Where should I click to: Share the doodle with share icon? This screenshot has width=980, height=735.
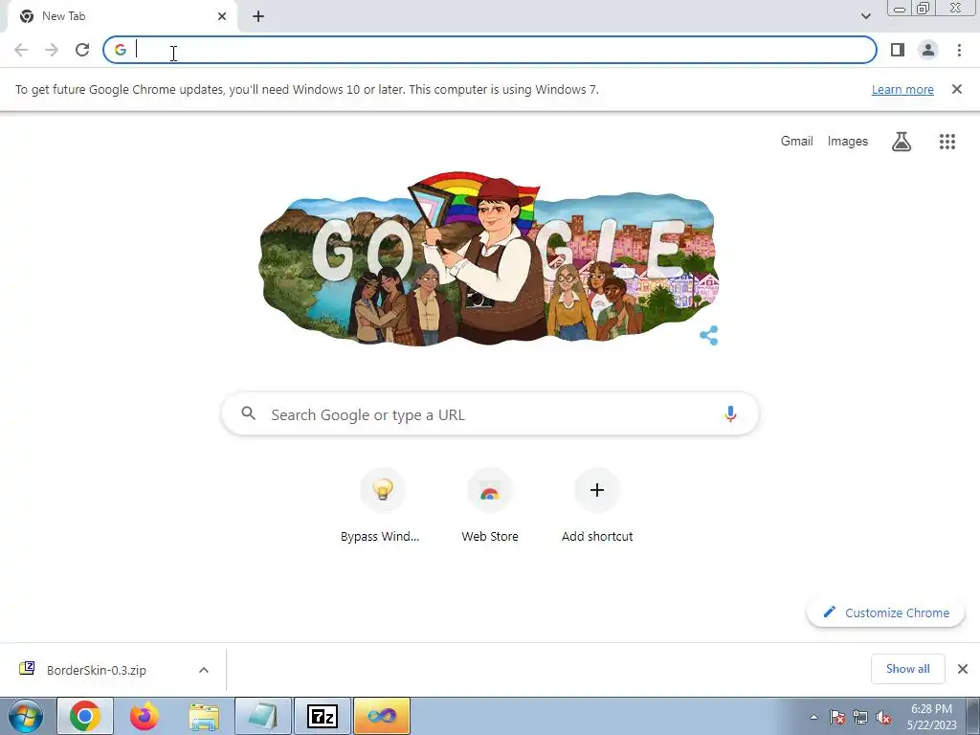click(708, 336)
